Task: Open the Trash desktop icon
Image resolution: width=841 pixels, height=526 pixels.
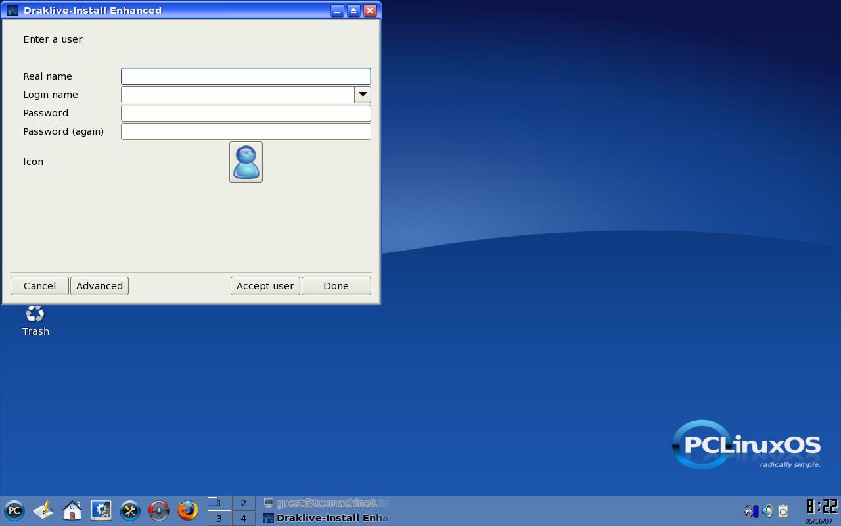Action: click(x=35, y=321)
